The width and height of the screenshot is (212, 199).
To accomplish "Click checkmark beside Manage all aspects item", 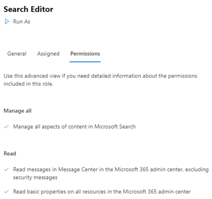I will (6, 127).
